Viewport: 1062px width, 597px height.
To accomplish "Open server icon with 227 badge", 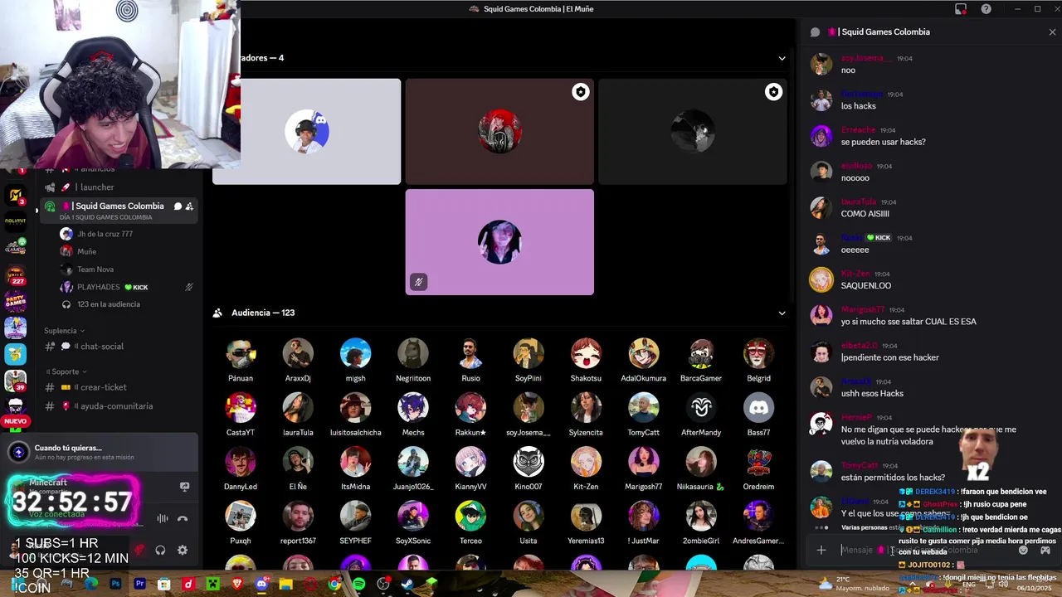I will tap(16, 275).
